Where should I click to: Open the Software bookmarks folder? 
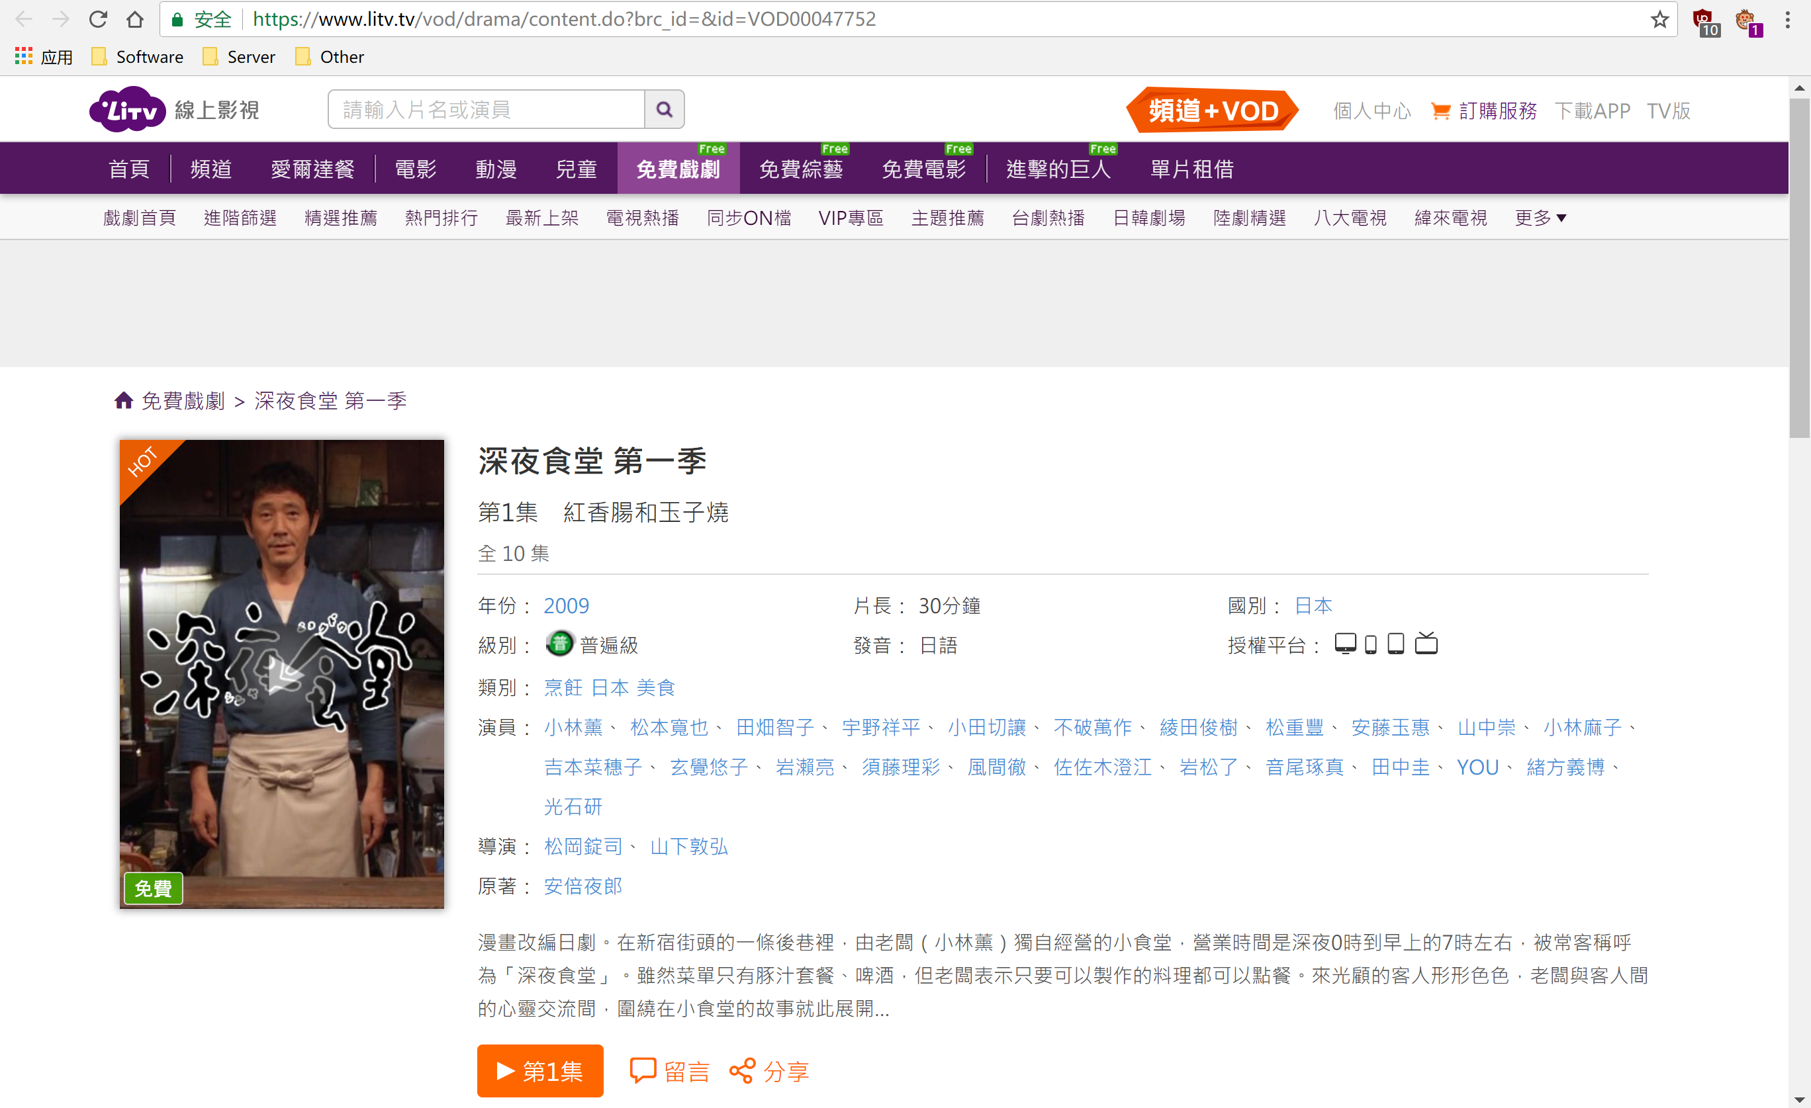[x=138, y=57]
